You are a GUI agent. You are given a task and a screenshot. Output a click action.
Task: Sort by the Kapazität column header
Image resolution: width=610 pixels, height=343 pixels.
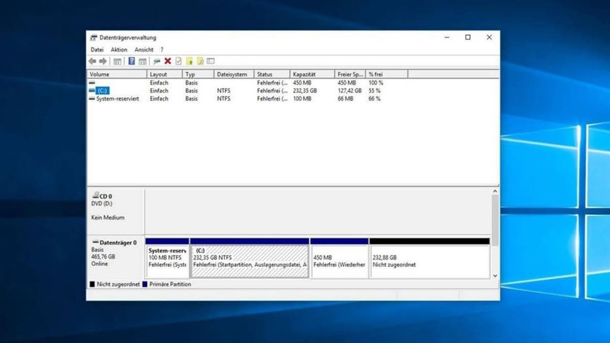point(313,74)
